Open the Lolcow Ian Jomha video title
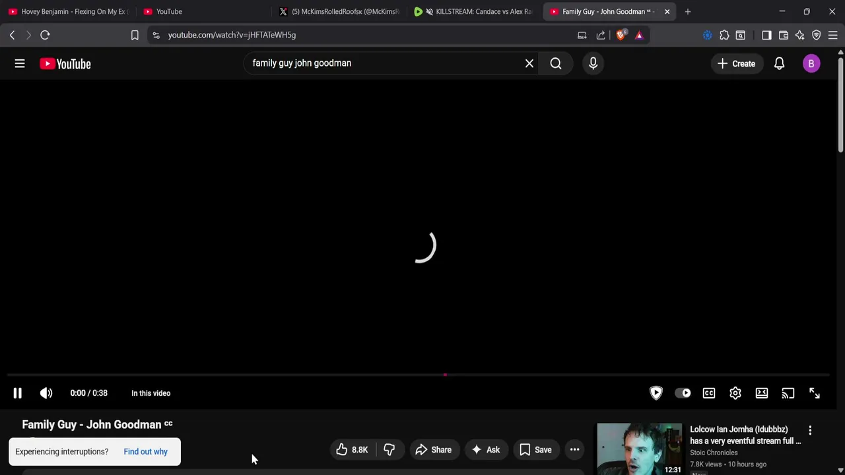This screenshot has width=845, height=475. (745, 435)
